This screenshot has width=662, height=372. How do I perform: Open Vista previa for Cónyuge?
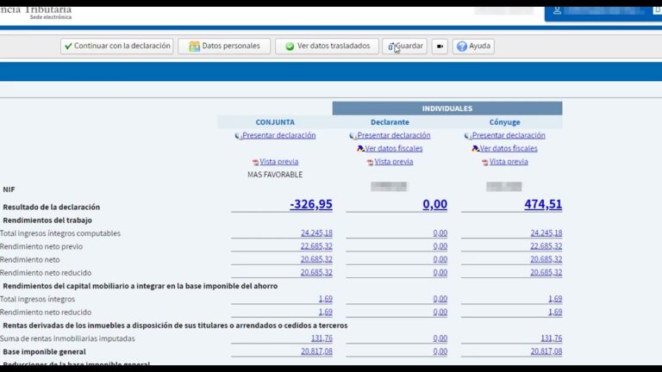coord(509,162)
